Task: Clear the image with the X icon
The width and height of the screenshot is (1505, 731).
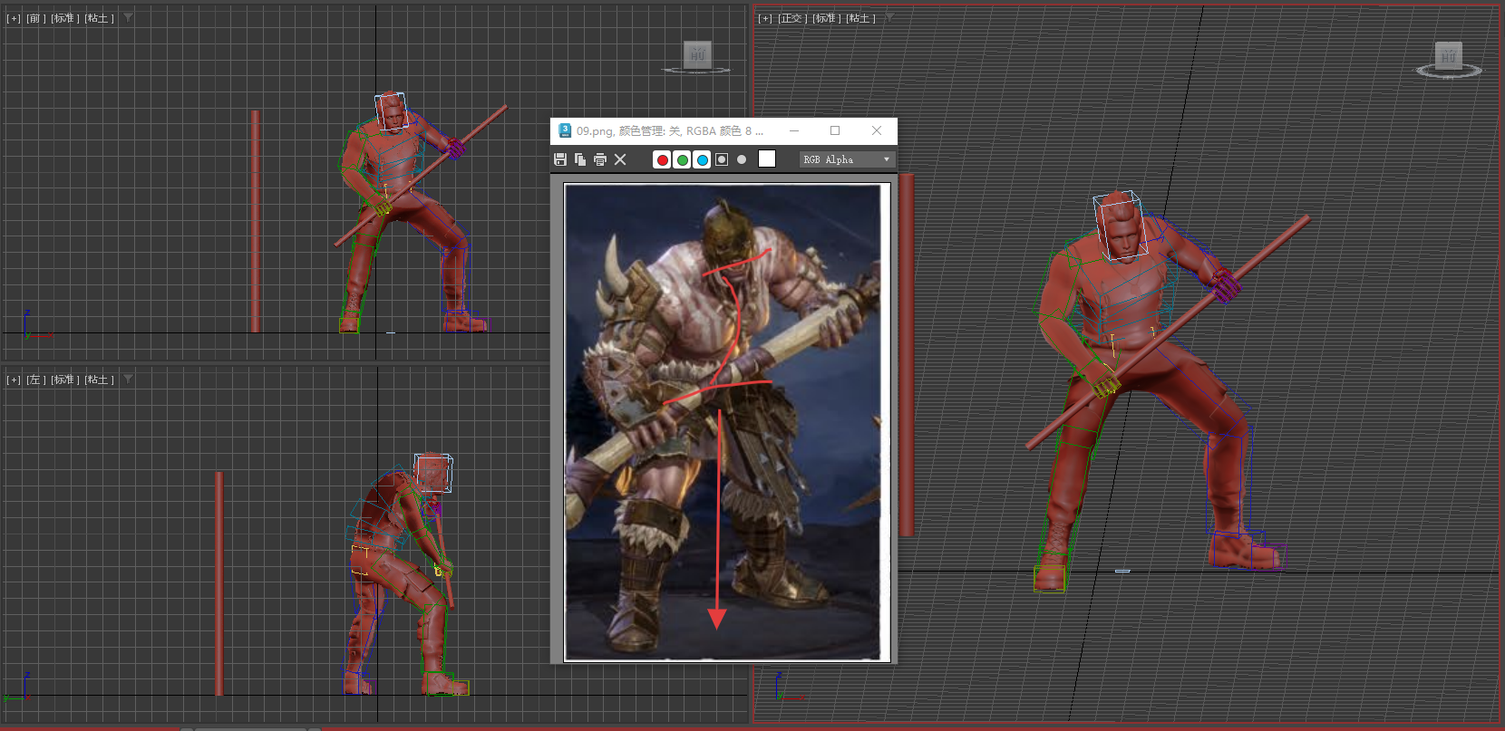Action: coord(620,159)
